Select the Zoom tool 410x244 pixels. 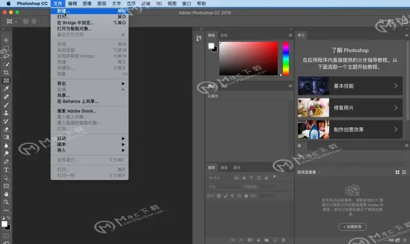(6, 202)
